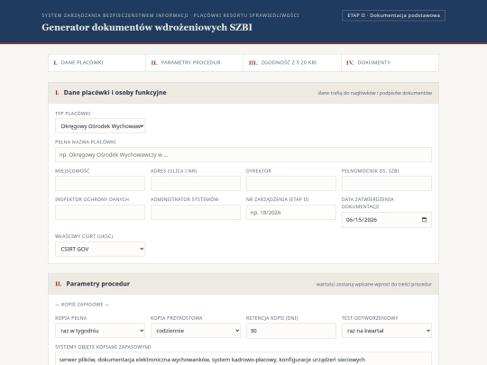Click the Adres (ulica i nr) field
Viewport: 487px width, 365px height.
pos(196,184)
